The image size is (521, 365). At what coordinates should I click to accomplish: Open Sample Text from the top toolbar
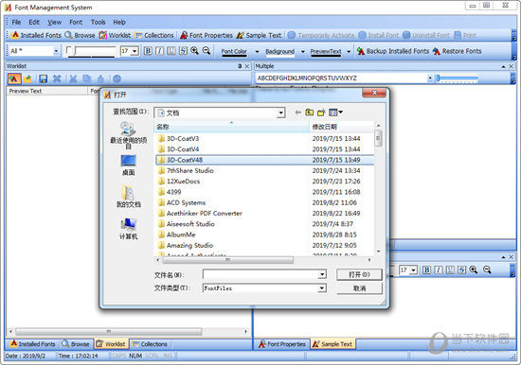tap(259, 35)
